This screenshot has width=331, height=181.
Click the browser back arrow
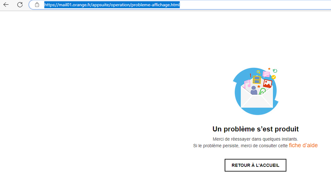(6, 5)
